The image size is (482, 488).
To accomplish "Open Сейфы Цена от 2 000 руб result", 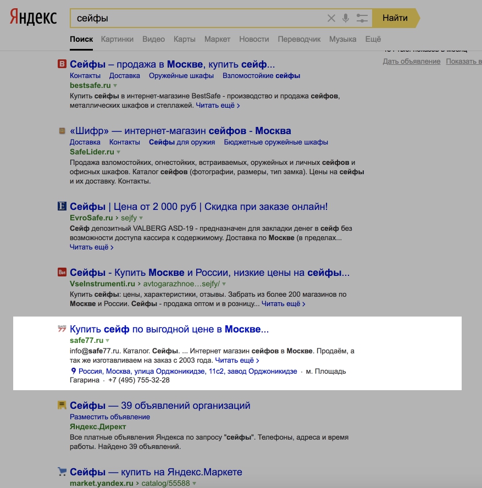I will (x=198, y=206).
